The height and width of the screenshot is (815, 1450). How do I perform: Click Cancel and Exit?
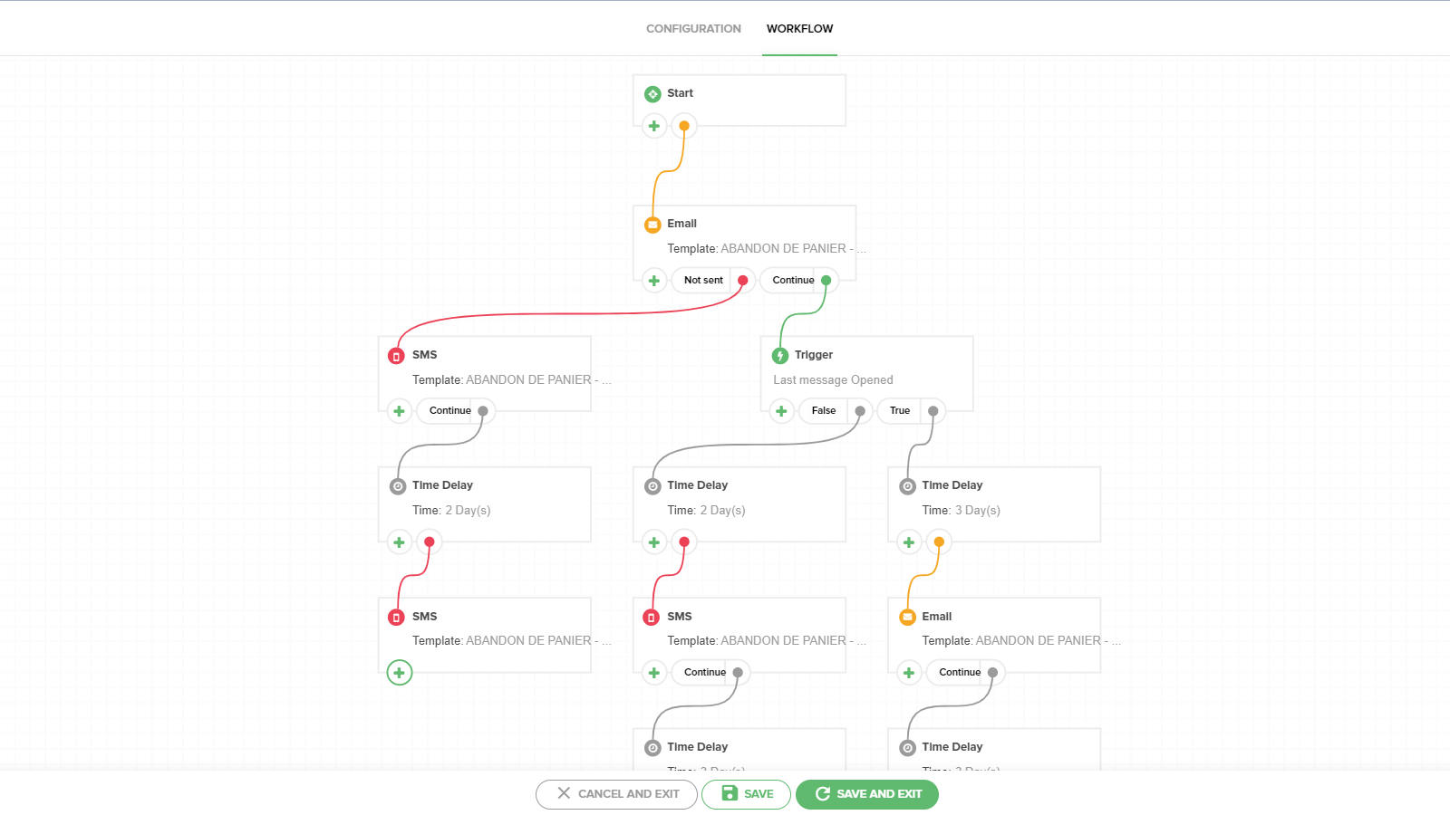pyautogui.click(x=616, y=794)
